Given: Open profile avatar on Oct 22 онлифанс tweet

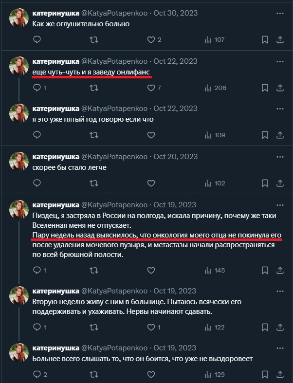Looking at the screenshot, I should coord(19,66).
